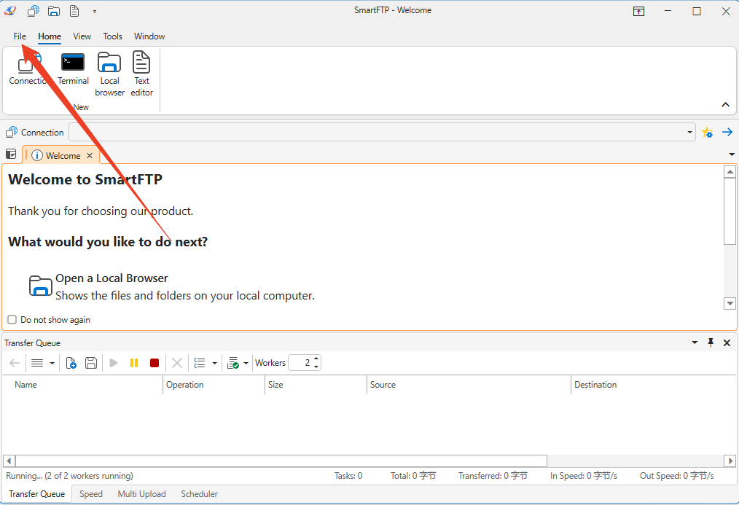
Task: Open ribbon display options in the title bar
Action: coord(638,12)
